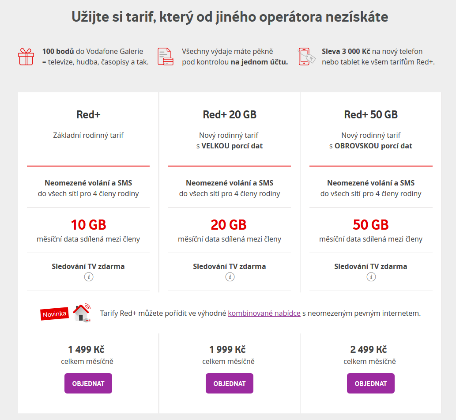
Task: Select the Red+ 20 GB card heading
Action: (x=229, y=114)
